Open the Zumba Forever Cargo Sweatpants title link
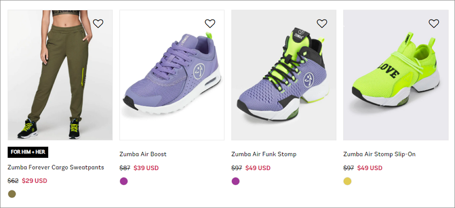The width and height of the screenshot is (455, 208). coord(56,167)
